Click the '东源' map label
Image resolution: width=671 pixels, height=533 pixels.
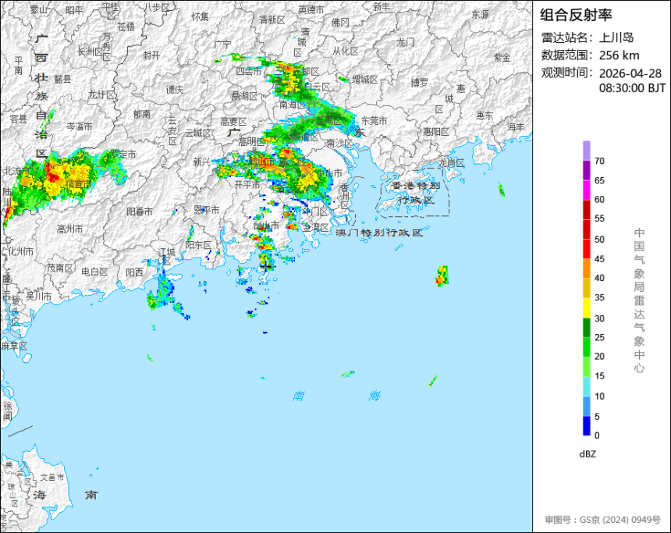[480, 15]
